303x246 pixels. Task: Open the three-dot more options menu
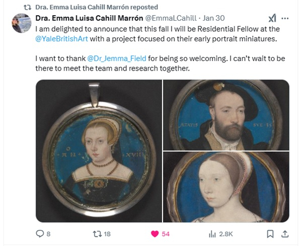pyautogui.click(x=285, y=18)
